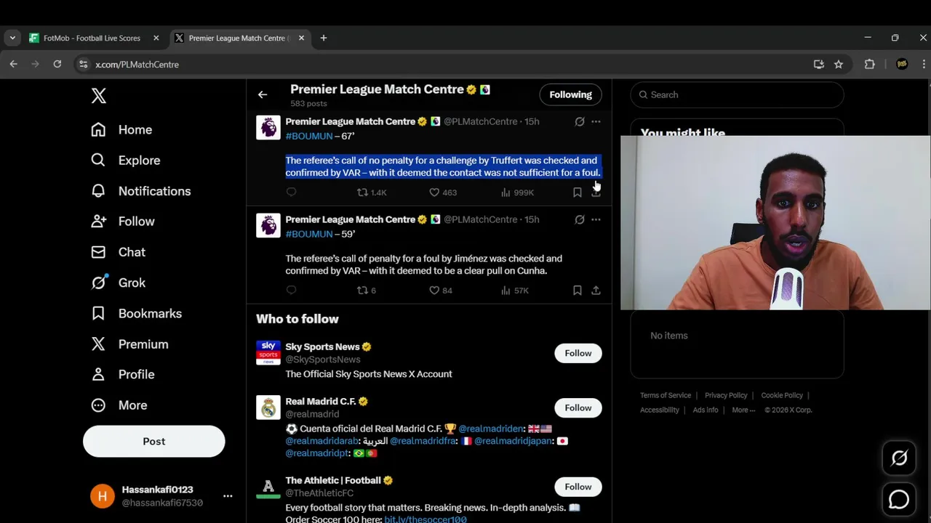931x523 pixels.
Task: Repost the 67' post with 1.4K reposts
Action: [371, 192]
